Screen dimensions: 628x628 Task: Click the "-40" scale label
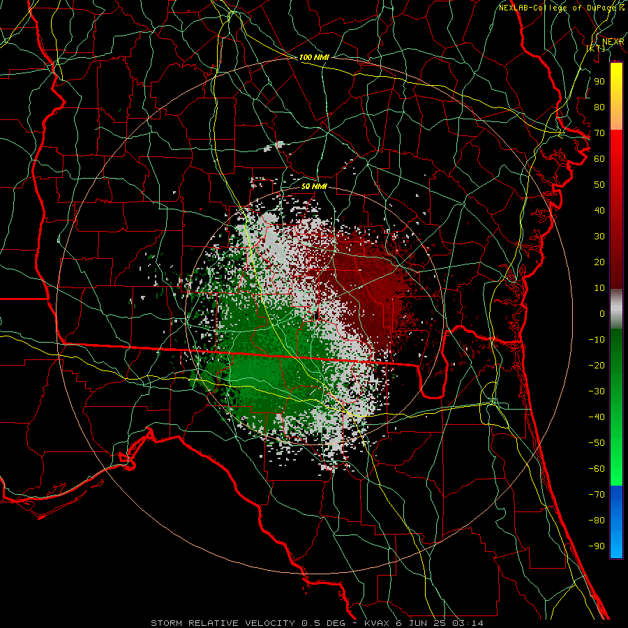597,417
